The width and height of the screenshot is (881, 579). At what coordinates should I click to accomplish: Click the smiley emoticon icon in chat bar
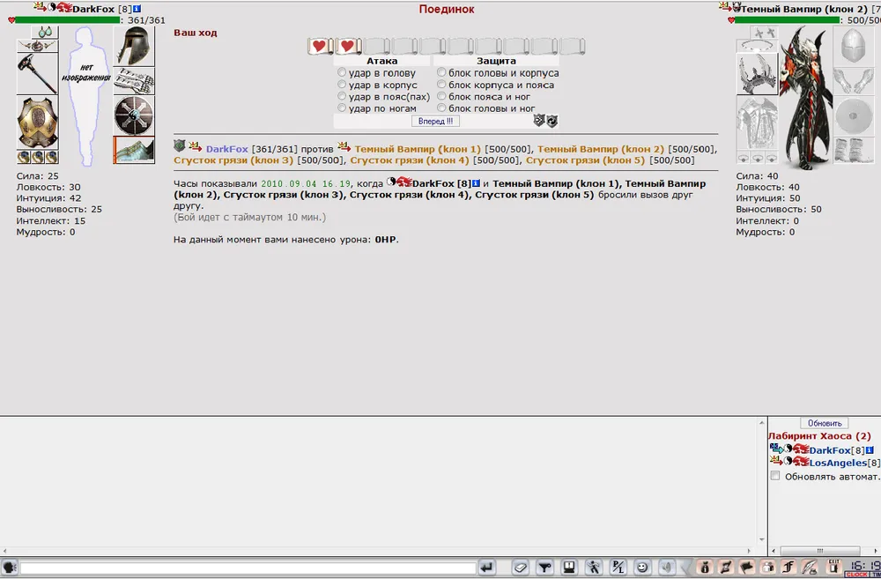coord(642,567)
